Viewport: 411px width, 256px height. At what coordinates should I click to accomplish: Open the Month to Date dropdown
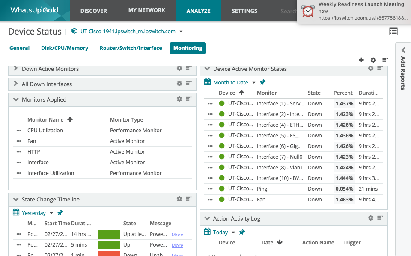click(x=253, y=83)
